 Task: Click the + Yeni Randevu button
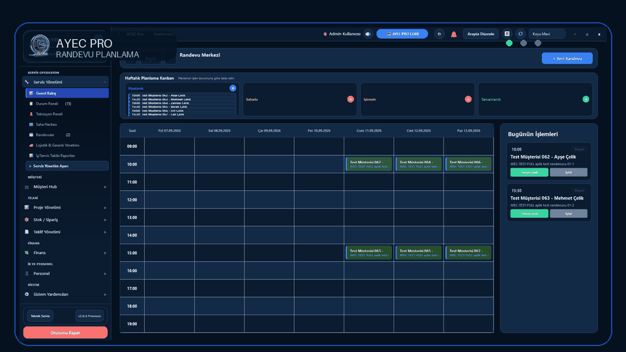[567, 58]
